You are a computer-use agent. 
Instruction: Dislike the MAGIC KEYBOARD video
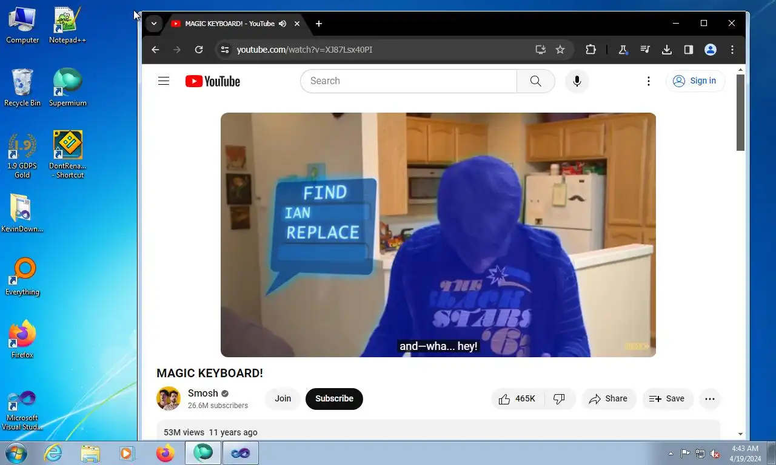tap(560, 399)
